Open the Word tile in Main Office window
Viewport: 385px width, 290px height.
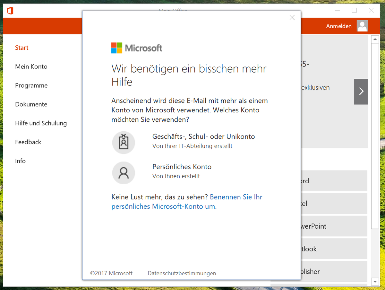(334, 181)
